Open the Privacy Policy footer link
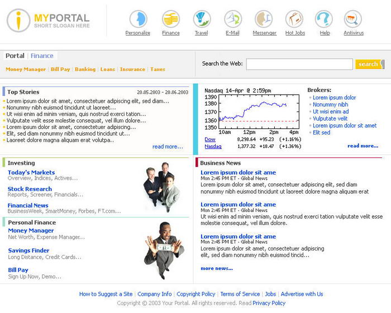The width and height of the screenshot is (391, 313). pyautogui.click(x=269, y=303)
